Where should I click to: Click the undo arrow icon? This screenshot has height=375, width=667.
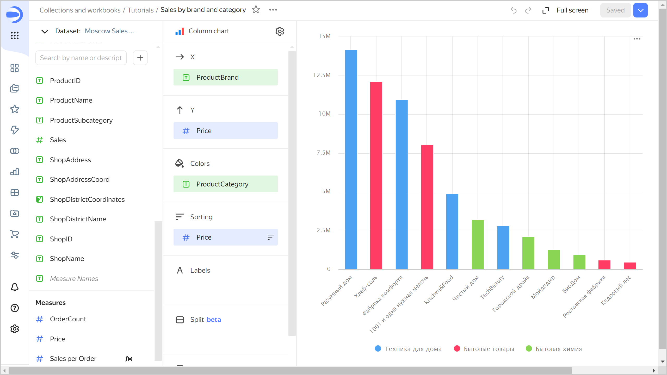tap(514, 10)
